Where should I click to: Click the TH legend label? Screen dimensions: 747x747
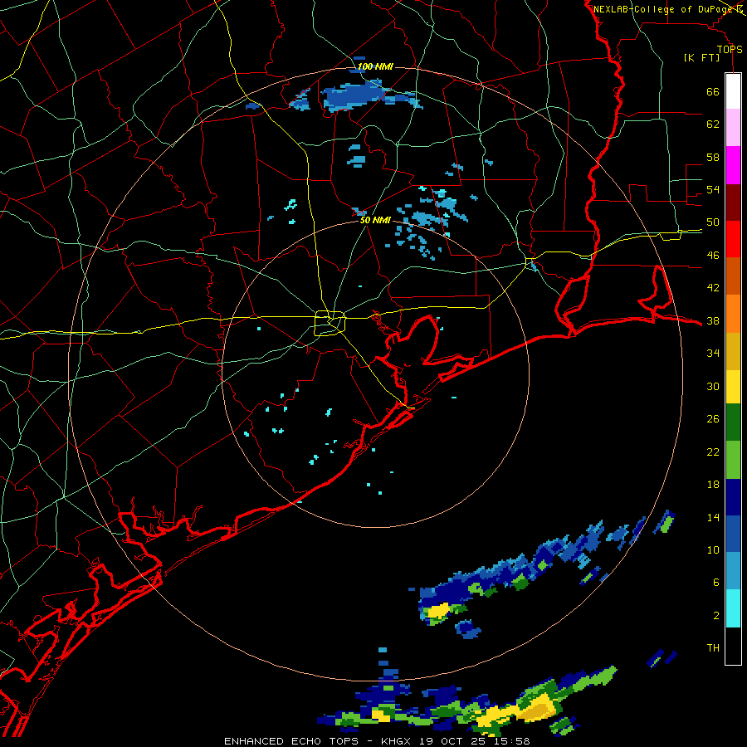pyautogui.click(x=713, y=648)
